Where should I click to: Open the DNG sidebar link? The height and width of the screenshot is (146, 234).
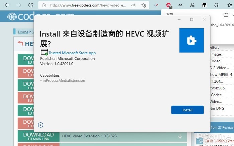(217, 108)
